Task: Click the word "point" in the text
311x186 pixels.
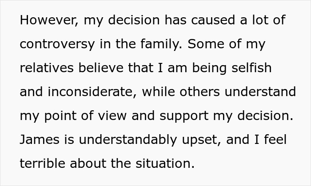Action: coord(58,116)
